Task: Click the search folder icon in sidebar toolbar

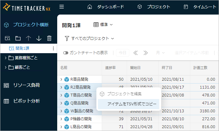Action: pos(8,38)
